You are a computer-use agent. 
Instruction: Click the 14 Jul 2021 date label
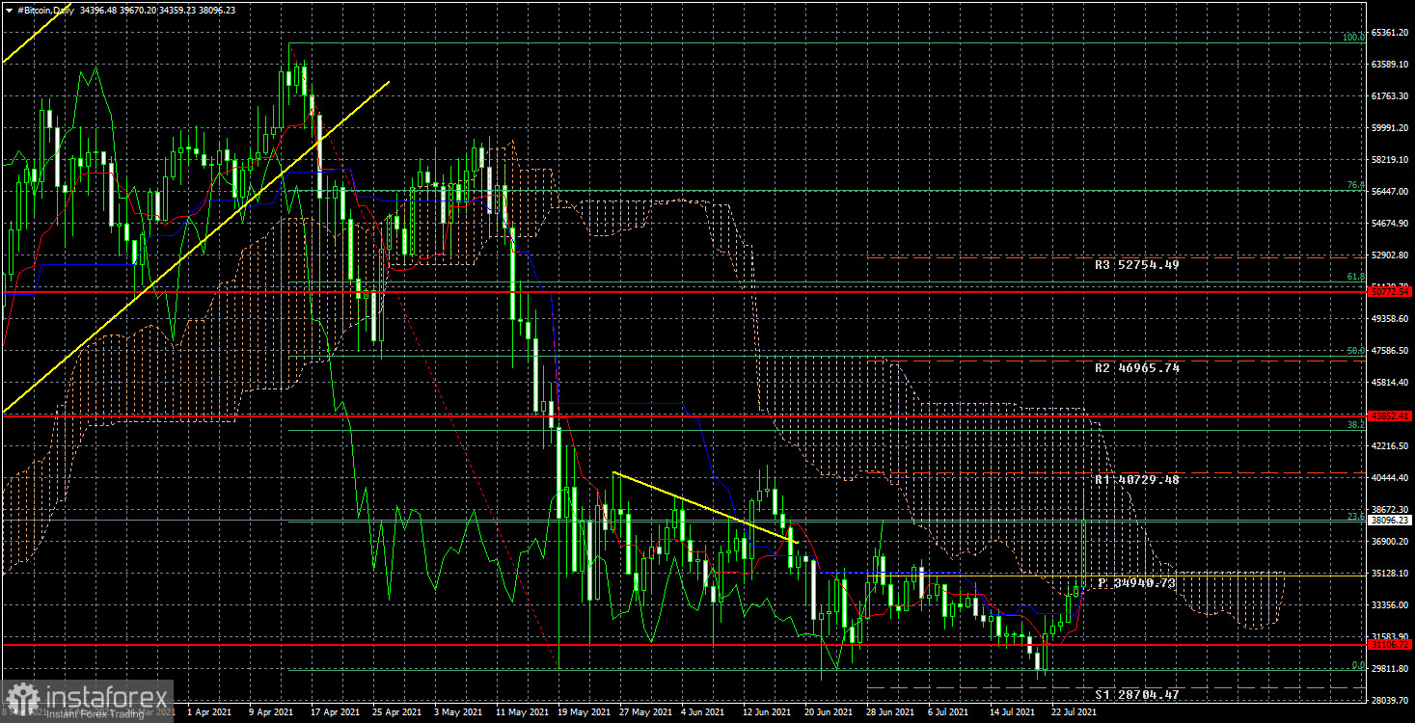(1012, 712)
